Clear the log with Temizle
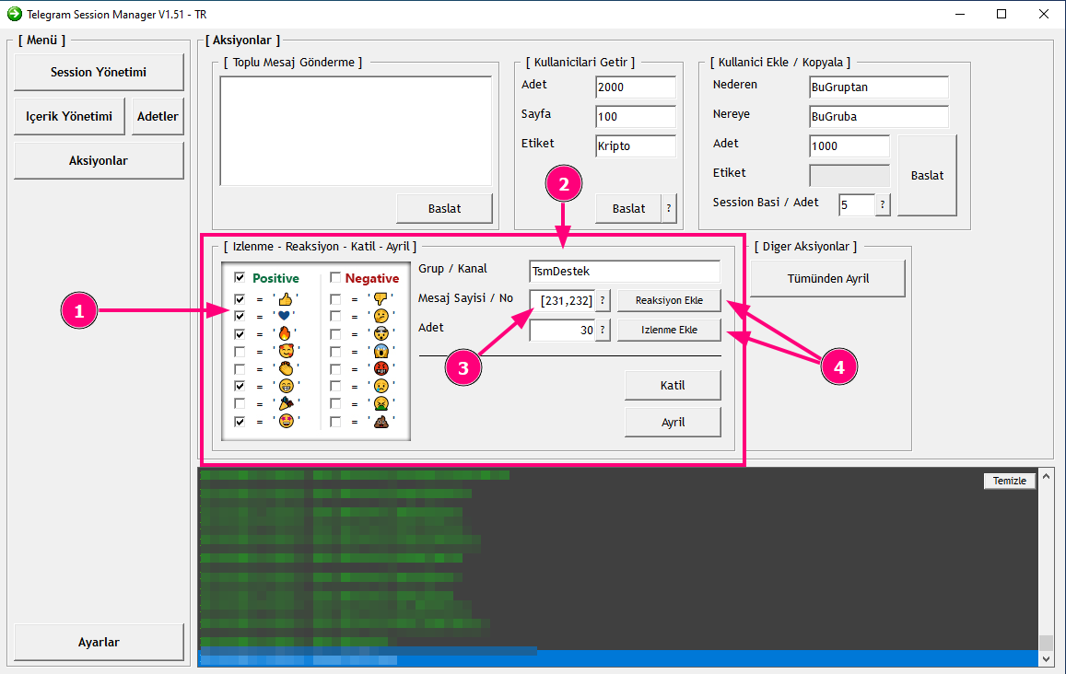Viewport: 1066px width, 674px height. point(1010,481)
